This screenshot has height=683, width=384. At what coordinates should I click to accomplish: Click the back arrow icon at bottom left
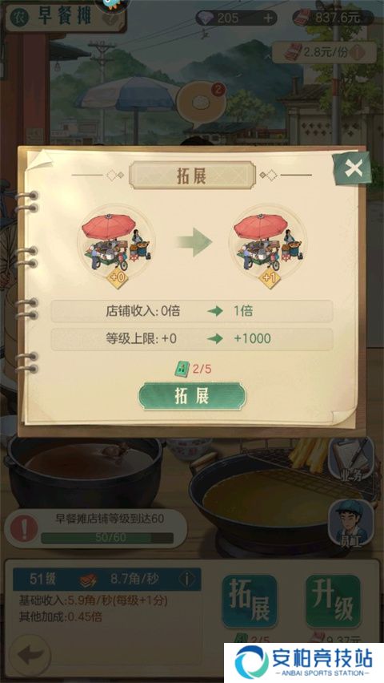[x=30, y=655]
